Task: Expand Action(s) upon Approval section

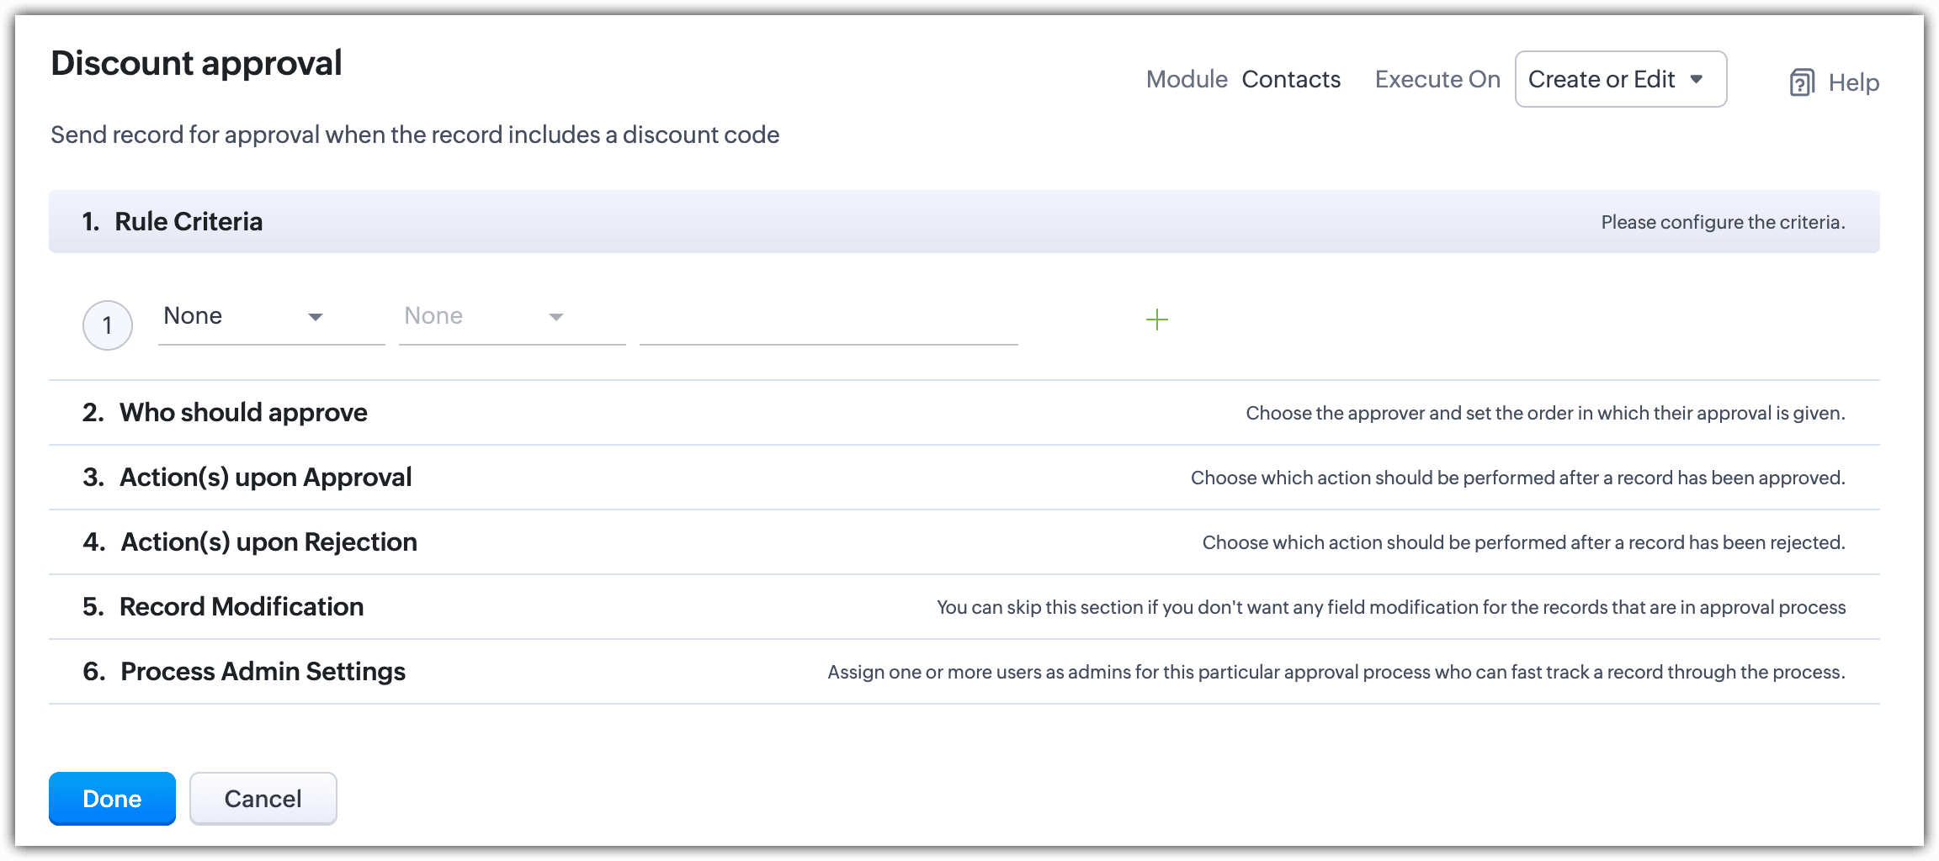Action: (265, 478)
